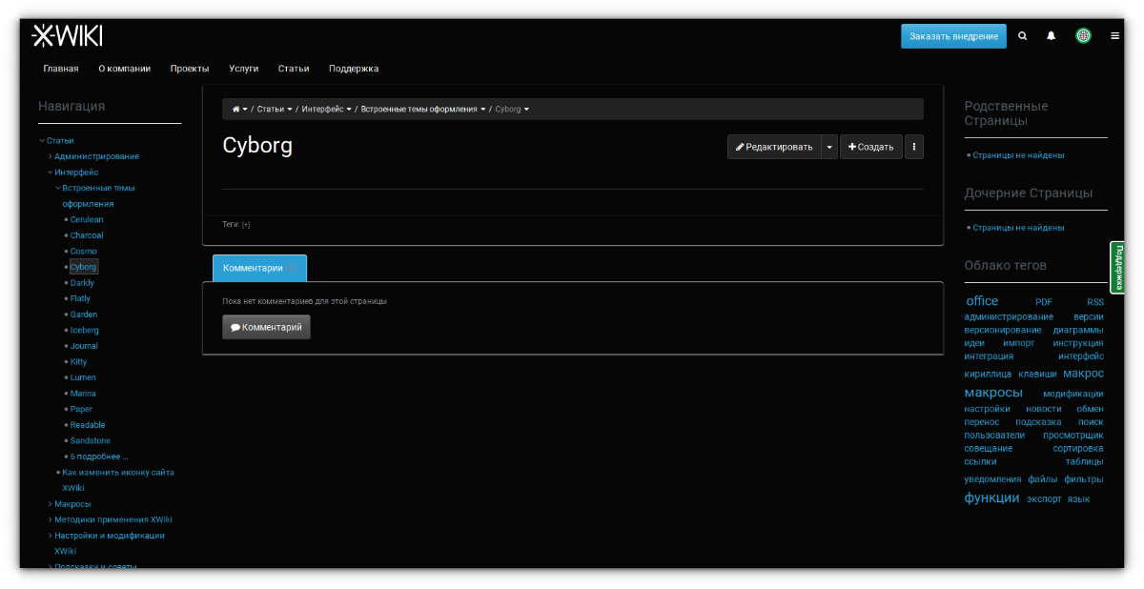The width and height of the screenshot is (1144, 589).
Task: Collapse the Статьи tree node
Action: coord(42,141)
